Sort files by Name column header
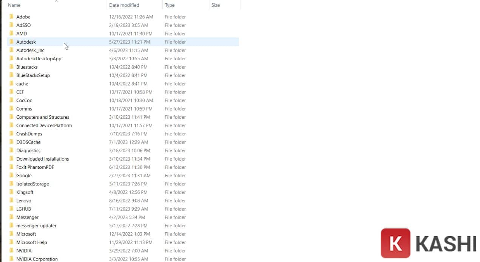The image size is (480, 262). point(14,5)
